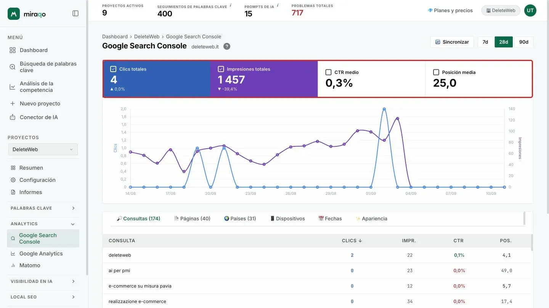Enable the Posición media checkbox

point(436,72)
